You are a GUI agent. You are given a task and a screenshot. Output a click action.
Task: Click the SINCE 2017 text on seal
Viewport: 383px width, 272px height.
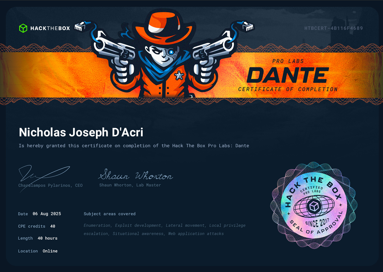(x=317, y=223)
